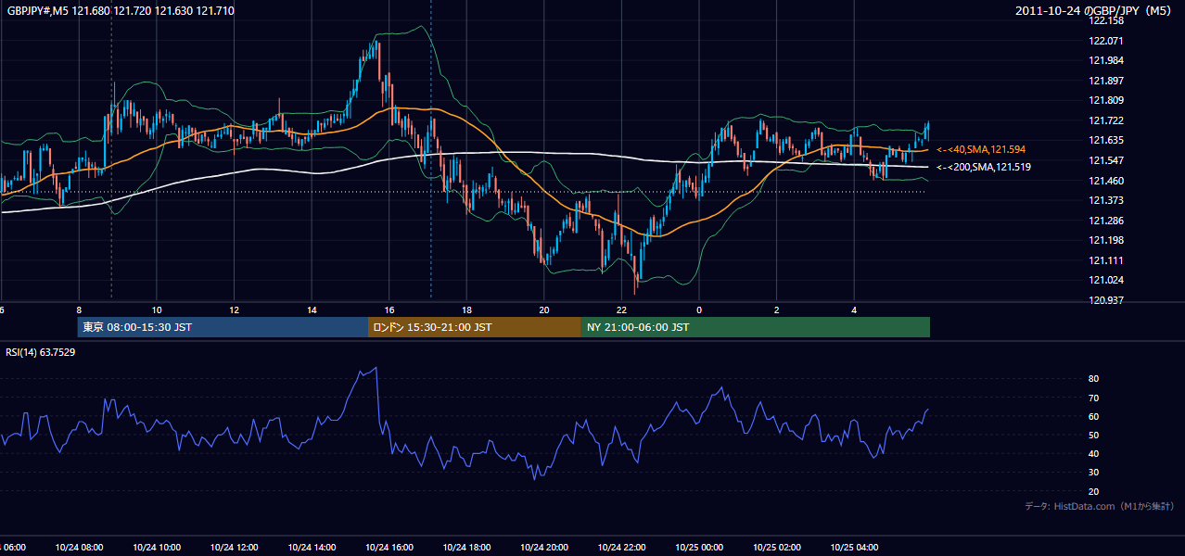Click RSI scale value 80
Viewport: 1185px width, 556px height.
(1093, 379)
